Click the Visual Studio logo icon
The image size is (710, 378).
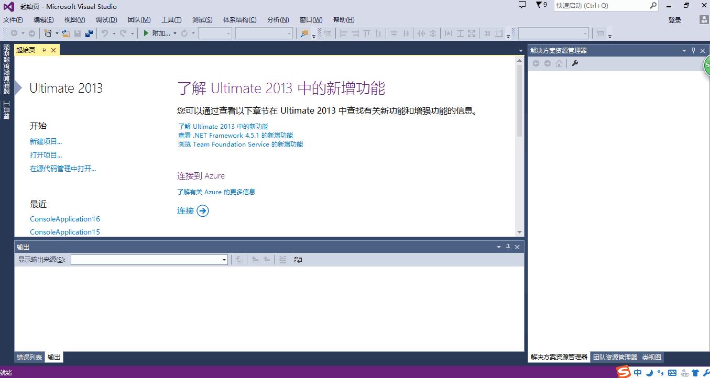pyautogui.click(x=9, y=6)
